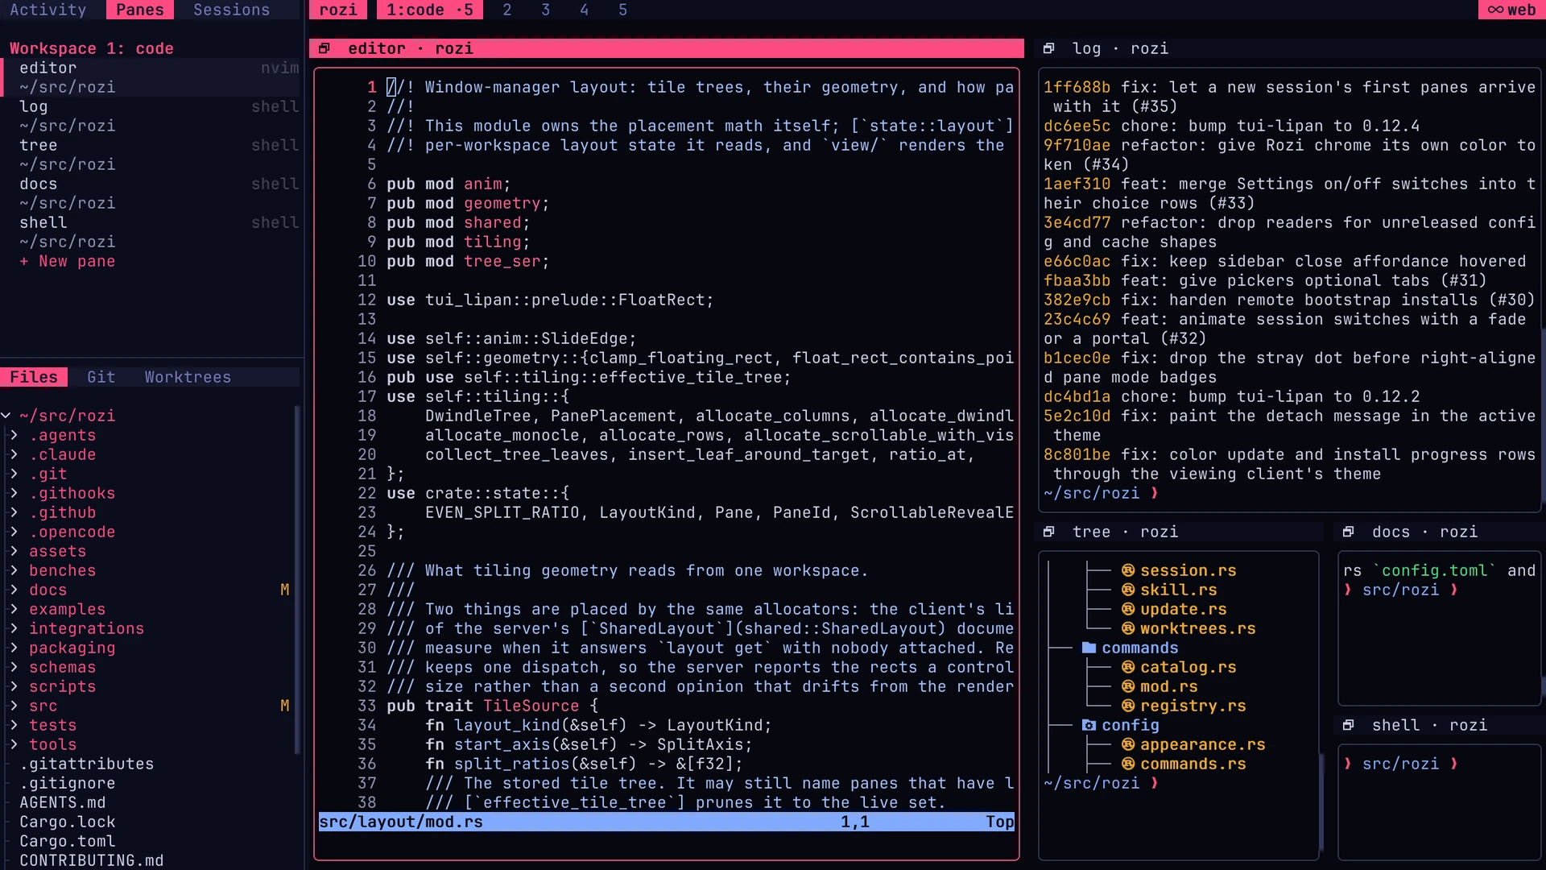Click commit hash fbaa3bb in the log
1546x870 pixels.
pyautogui.click(x=1077, y=280)
